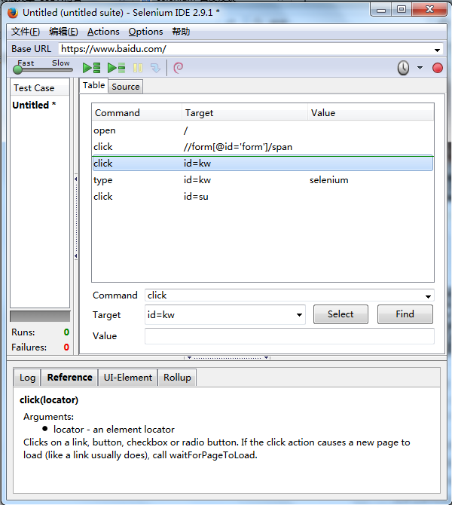
Task: Click the test progress bar
Action: 40,317
